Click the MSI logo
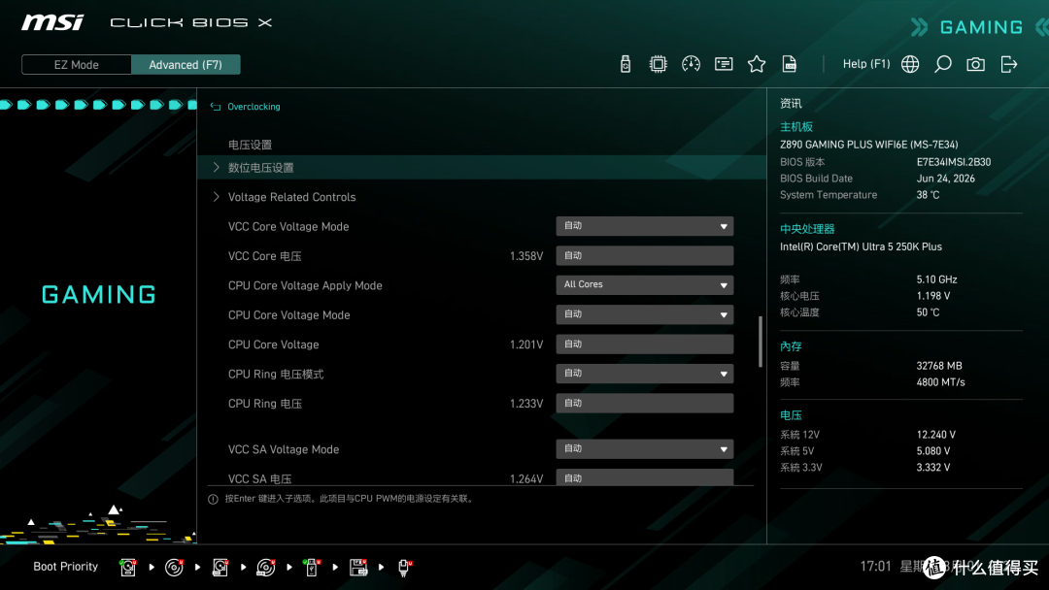Viewport: 1049px width, 590px height. tap(52, 22)
